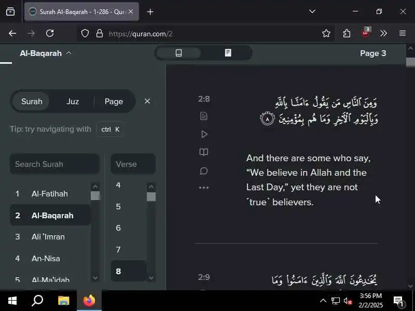The width and height of the screenshot is (415, 311).
Task: Open red extension with badge 3
Action: click(366, 33)
